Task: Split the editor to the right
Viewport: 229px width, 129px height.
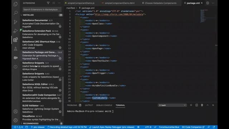Action: point(208,3)
